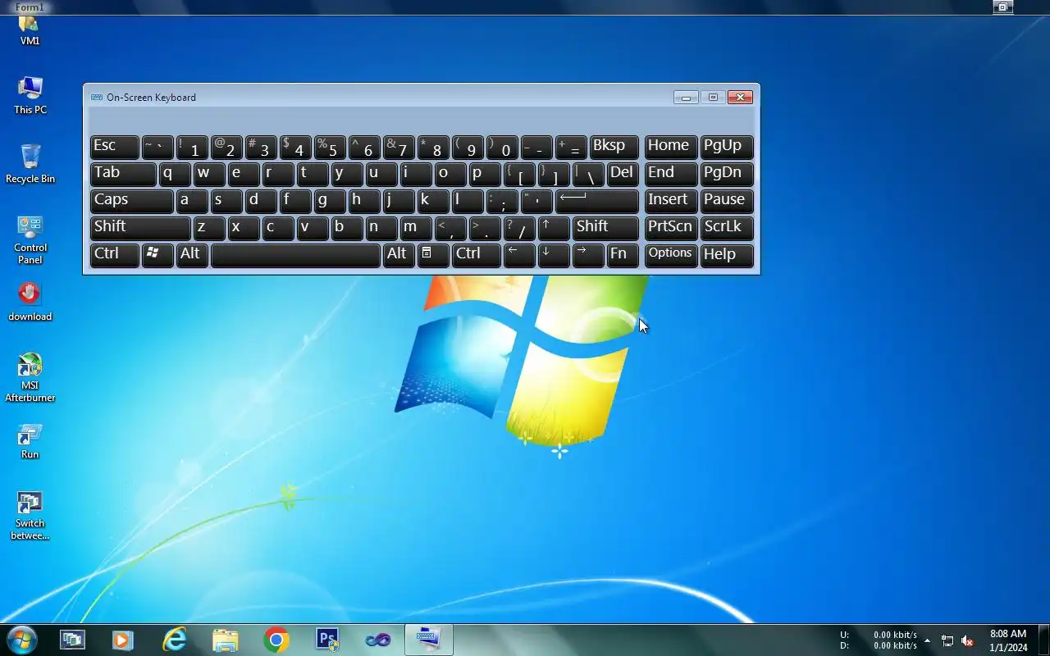Viewport: 1050px width, 656px height.
Task: Launch Google Chrome from the taskbar
Action: click(x=276, y=640)
